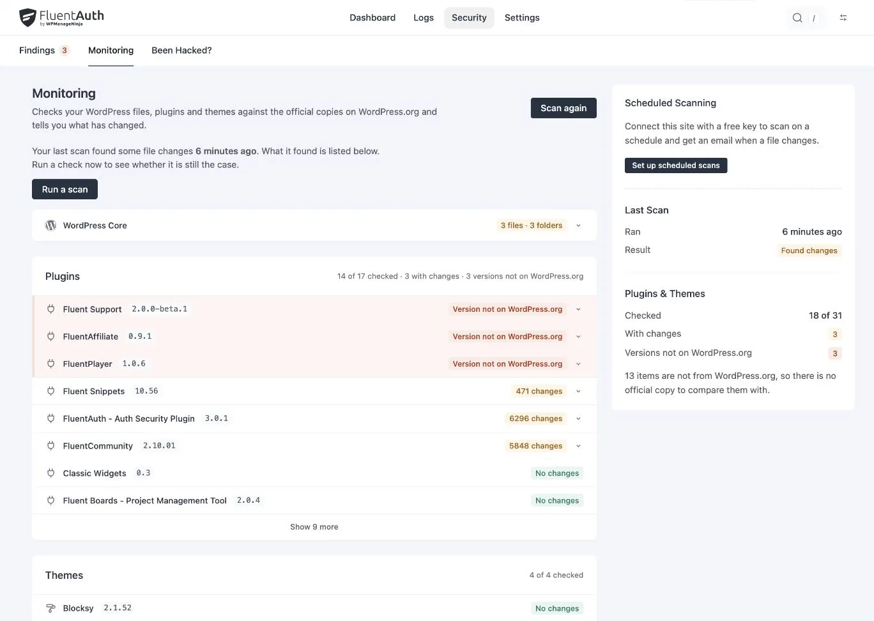
Task: Switch to the Findings tab
Action: click(43, 50)
